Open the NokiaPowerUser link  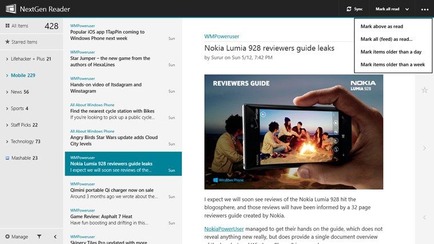[x=224, y=229]
